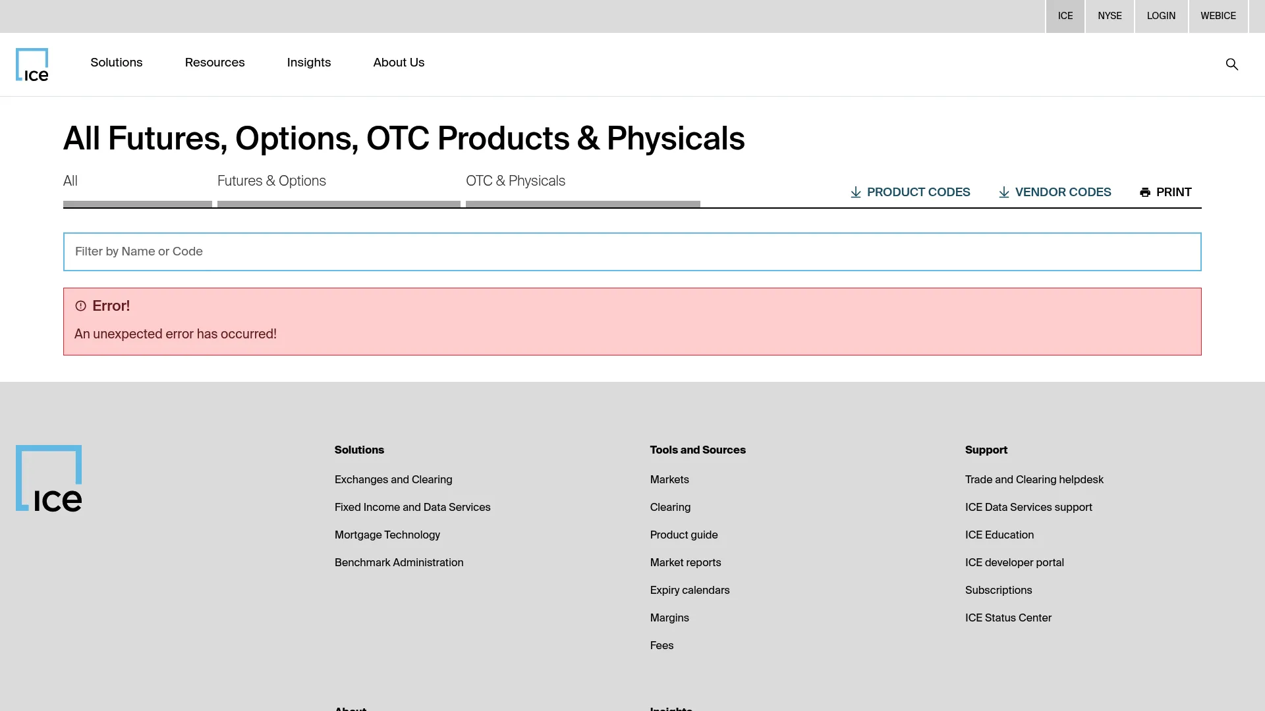This screenshot has width=1265, height=711.
Task: Open the Fees link
Action: (x=661, y=646)
